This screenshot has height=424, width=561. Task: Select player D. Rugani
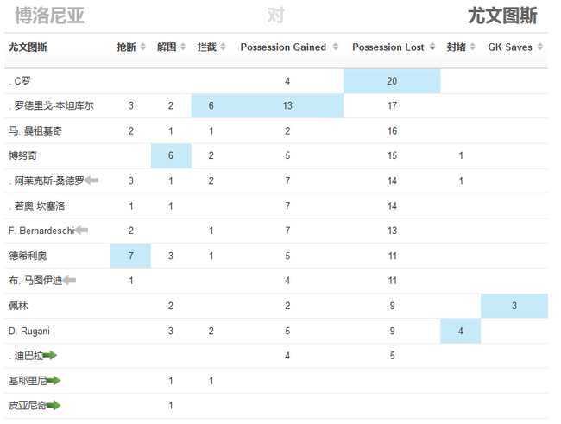click(29, 331)
